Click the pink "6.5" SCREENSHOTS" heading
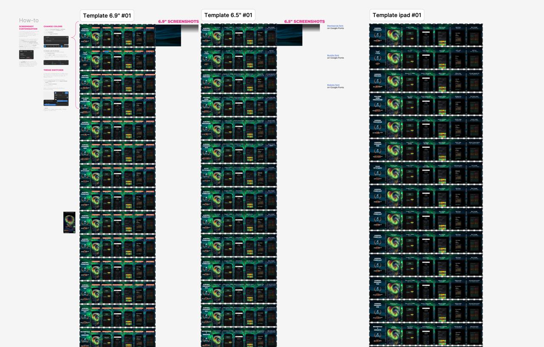Screen dimensions: 544x347 click(x=304, y=22)
